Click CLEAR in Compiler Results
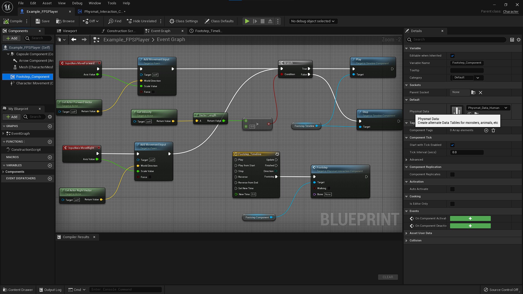Screen dimensions: 523x294 pos(388,277)
